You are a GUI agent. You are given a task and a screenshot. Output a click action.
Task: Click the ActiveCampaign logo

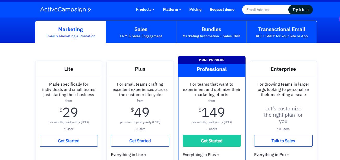click(x=65, y=10)
